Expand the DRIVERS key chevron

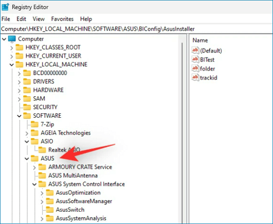tap(19, 82)
